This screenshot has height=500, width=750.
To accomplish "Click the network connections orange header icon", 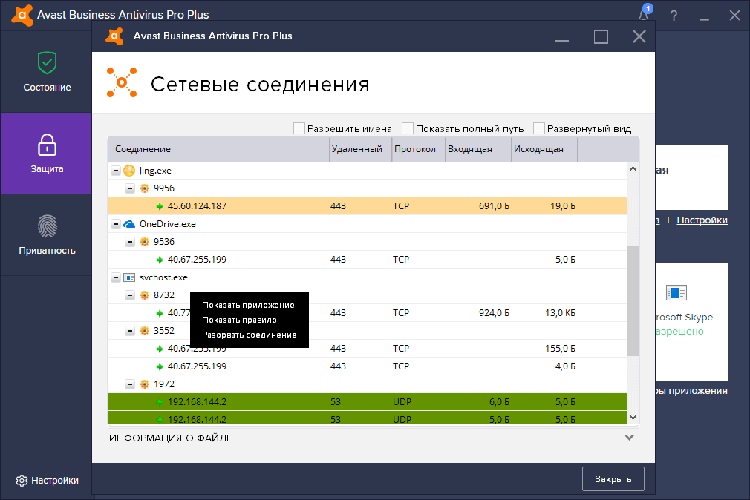I will (x=122, y=82).
